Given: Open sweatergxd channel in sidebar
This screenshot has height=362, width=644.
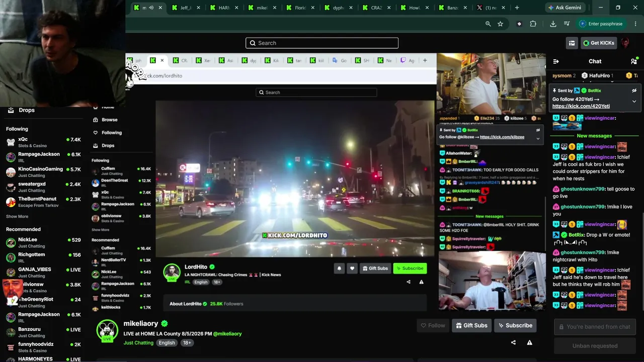Looking at the screenshot, I should coord(43,187).
